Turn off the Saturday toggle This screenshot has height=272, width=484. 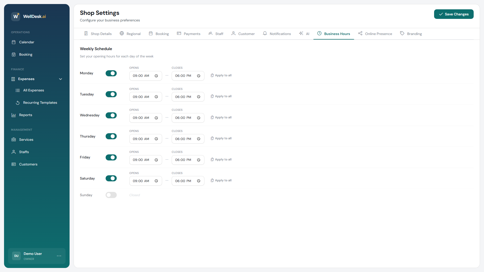(111, 178)
